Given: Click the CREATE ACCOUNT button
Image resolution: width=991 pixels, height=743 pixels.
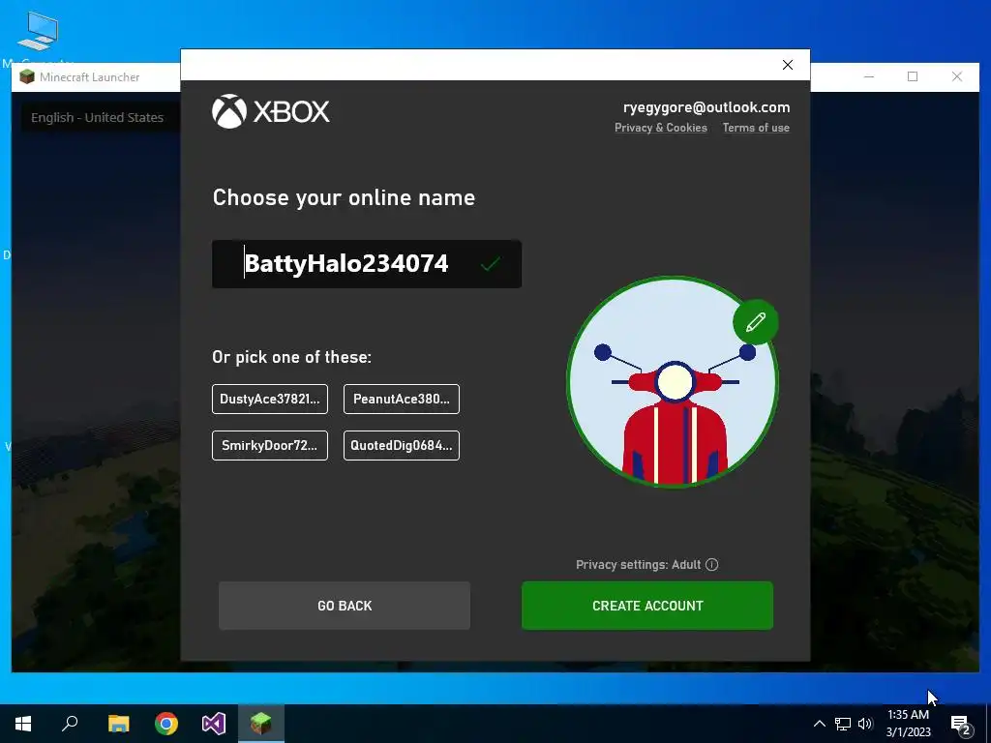Looking at the screenshot, I should pyautogui.click(x=647, y=606).
